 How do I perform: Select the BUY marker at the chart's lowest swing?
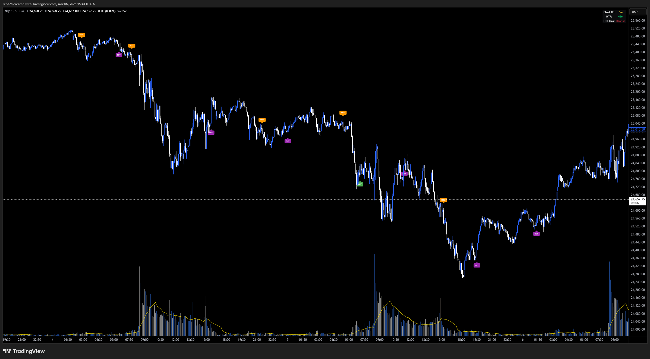(x=477, y=265)
